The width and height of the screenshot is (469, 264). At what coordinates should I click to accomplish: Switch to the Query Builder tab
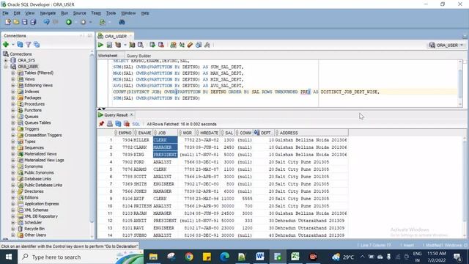point(139,56)
